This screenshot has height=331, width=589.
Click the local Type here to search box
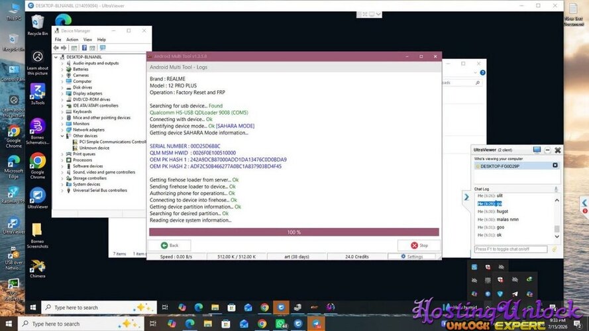(81, 324)
